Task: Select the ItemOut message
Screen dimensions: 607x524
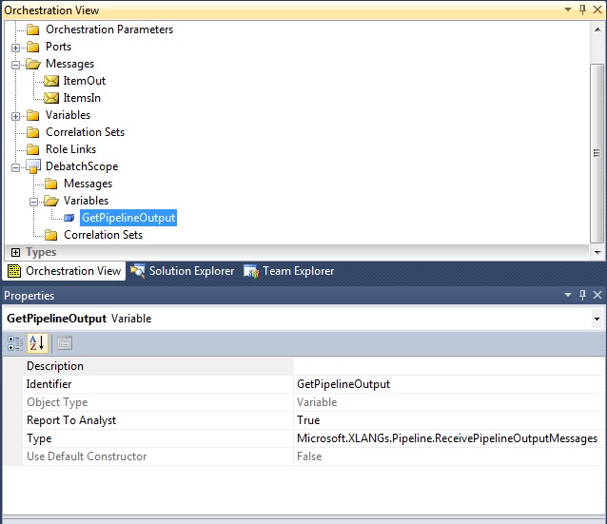Action: pyautogui.click(x=85, y=81)
